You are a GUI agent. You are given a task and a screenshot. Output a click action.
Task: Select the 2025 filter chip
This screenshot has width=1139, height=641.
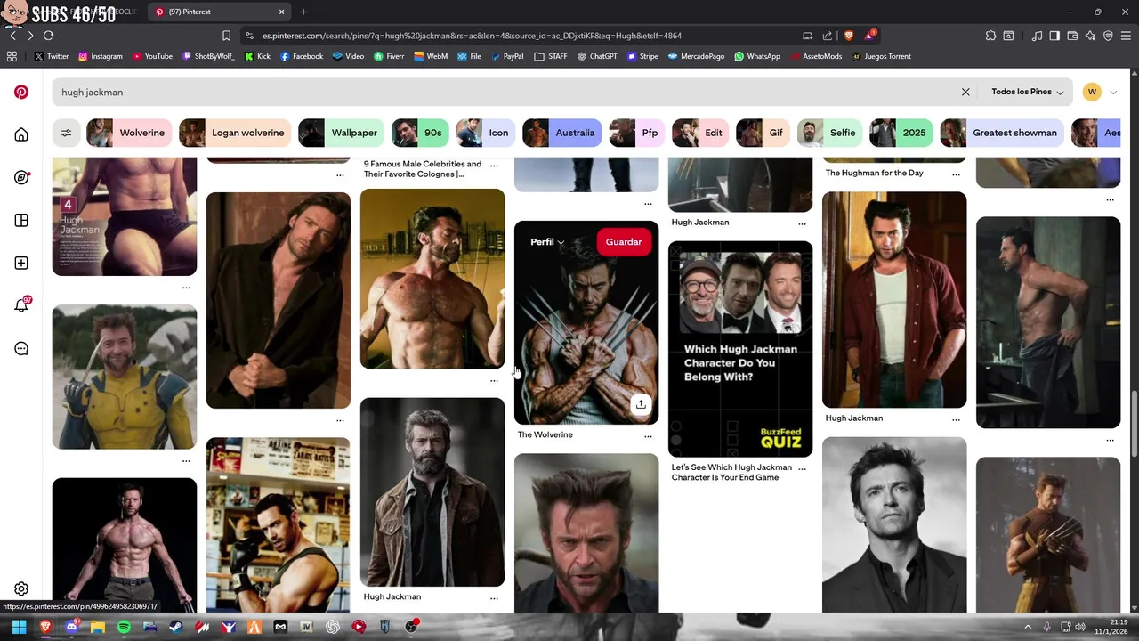pos(901,133)
